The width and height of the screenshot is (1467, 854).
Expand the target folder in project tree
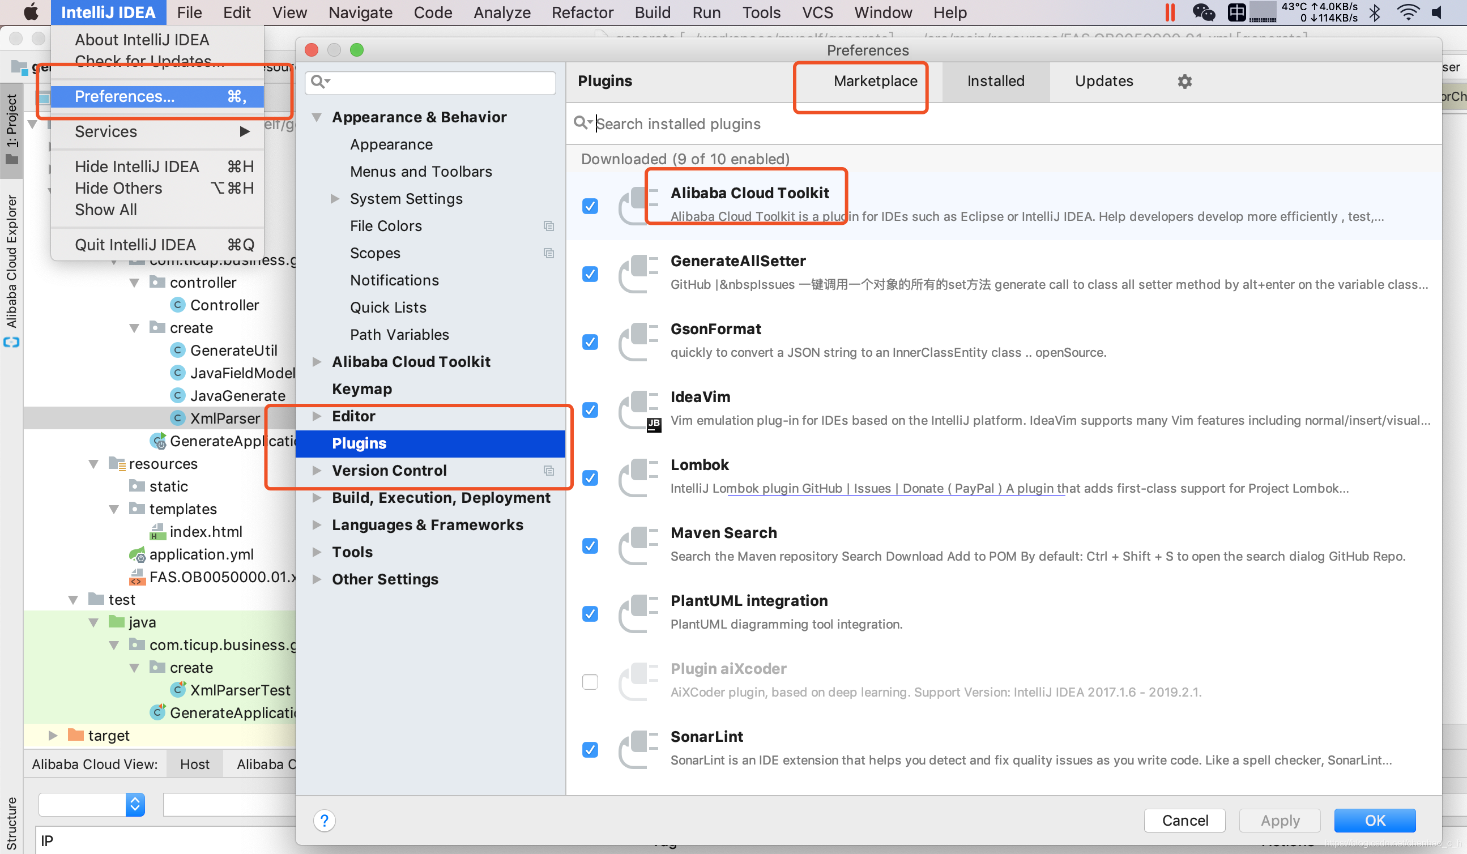click(x=52, y=735)
